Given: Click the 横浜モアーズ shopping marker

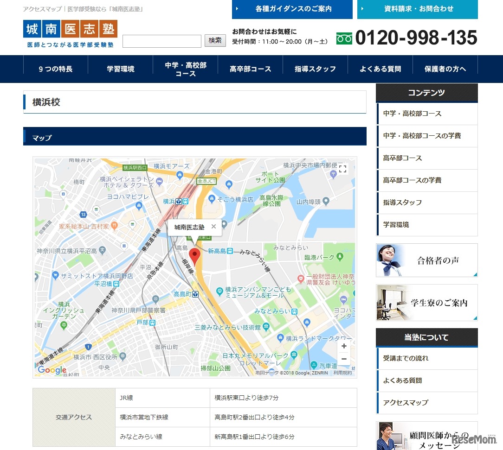Looking at the screenshot, I should click(x=180, y=175).
